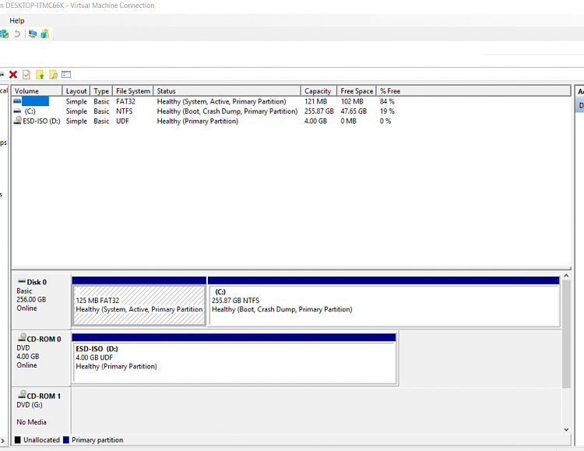Click the blue-and-yellow folder share icon
This screenshot has height=451, width=584.
click(44, 34)
